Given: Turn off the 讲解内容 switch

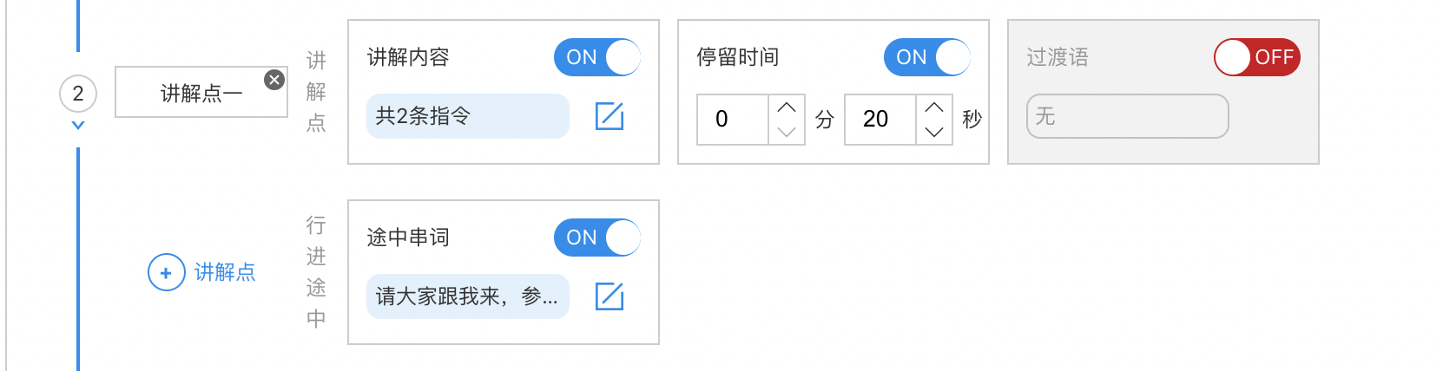Looking at the screenshot, I should point(597,57).
